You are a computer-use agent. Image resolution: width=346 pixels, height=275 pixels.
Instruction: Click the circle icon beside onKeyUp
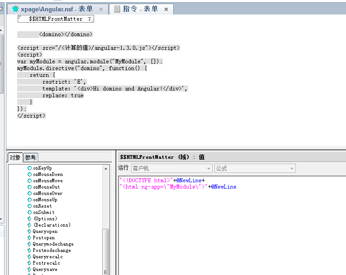[29, 168]
